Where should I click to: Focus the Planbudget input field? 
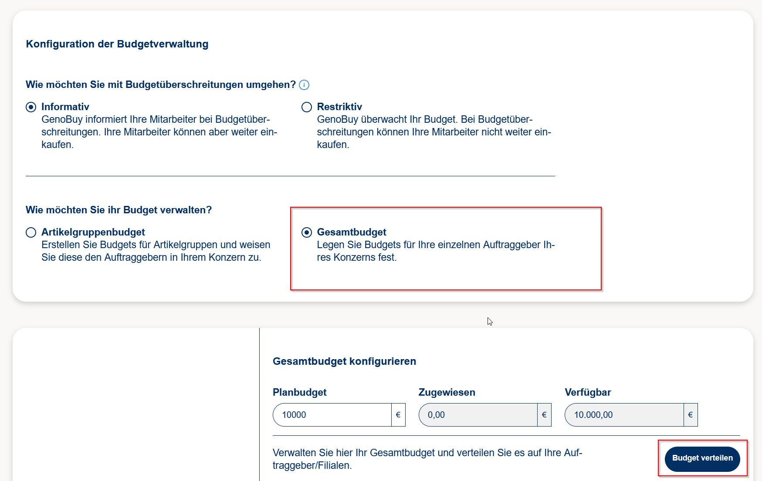click(332, 415)
